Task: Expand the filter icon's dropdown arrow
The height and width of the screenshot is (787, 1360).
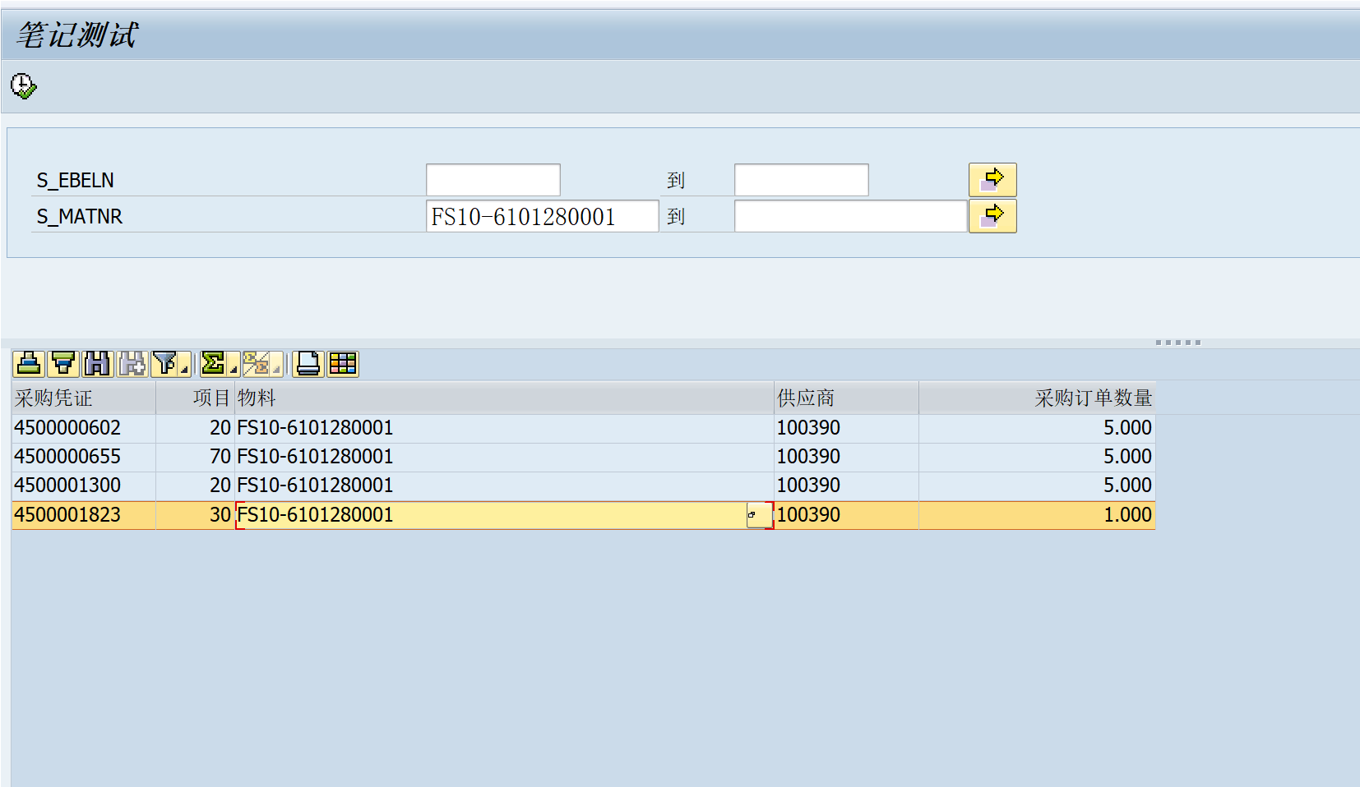Action: [x=184, y=370]
